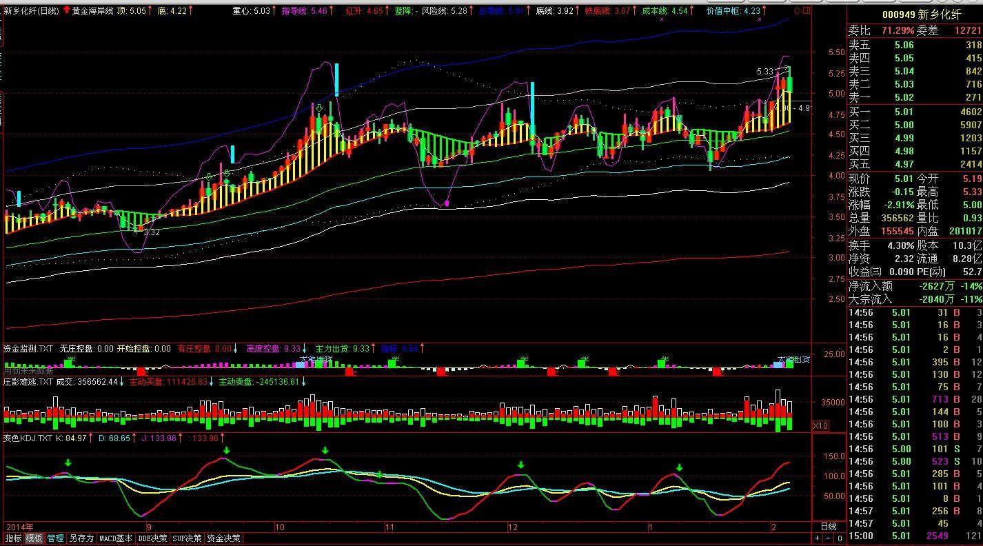Select the SUP决策 template tab
The width and height of the screenshot is (983, 546).
pyautogui.click(x=187, y=538)
